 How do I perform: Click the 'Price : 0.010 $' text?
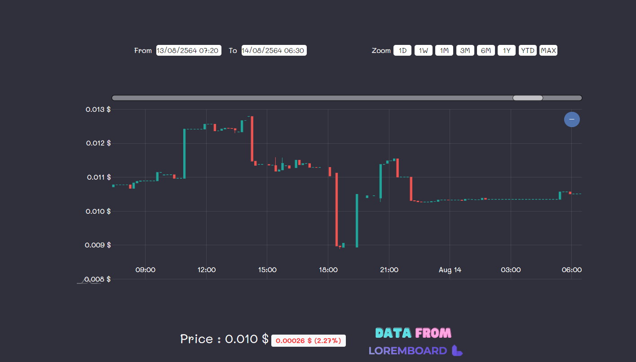[225, 339]
